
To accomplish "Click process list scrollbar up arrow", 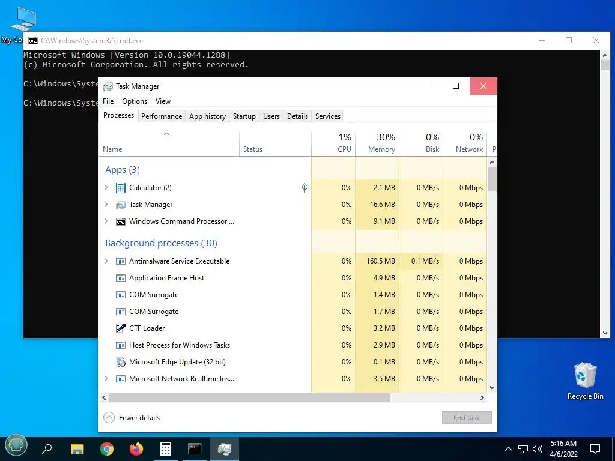I will coord(492,162).
